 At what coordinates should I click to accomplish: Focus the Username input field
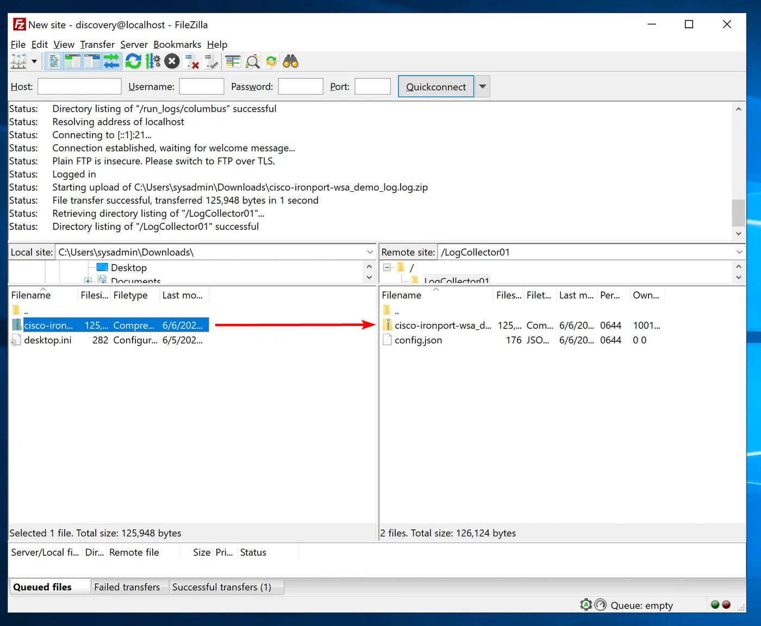click(202, 86)
